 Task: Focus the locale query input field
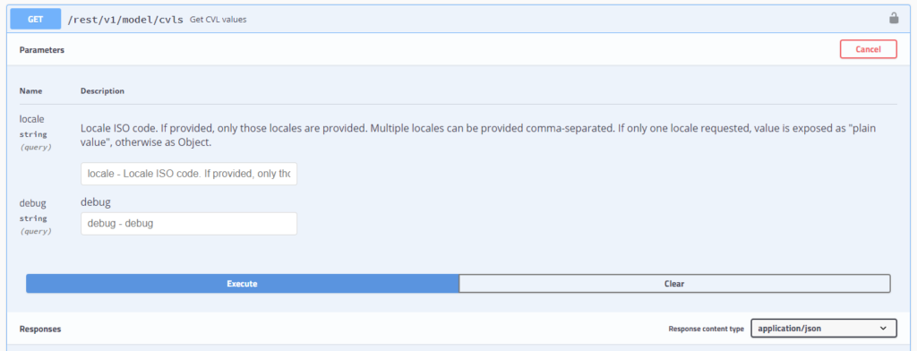coord(189,174)
